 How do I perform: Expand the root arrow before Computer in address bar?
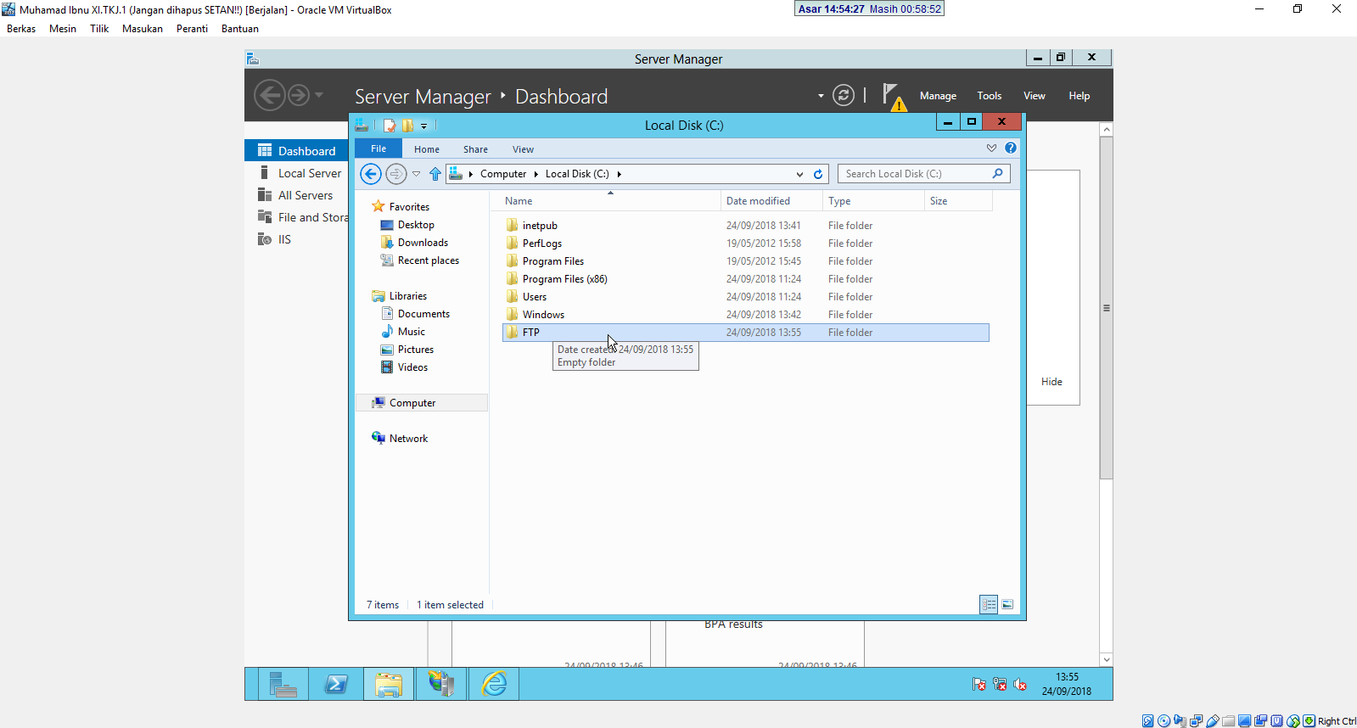tap(470, 174)
